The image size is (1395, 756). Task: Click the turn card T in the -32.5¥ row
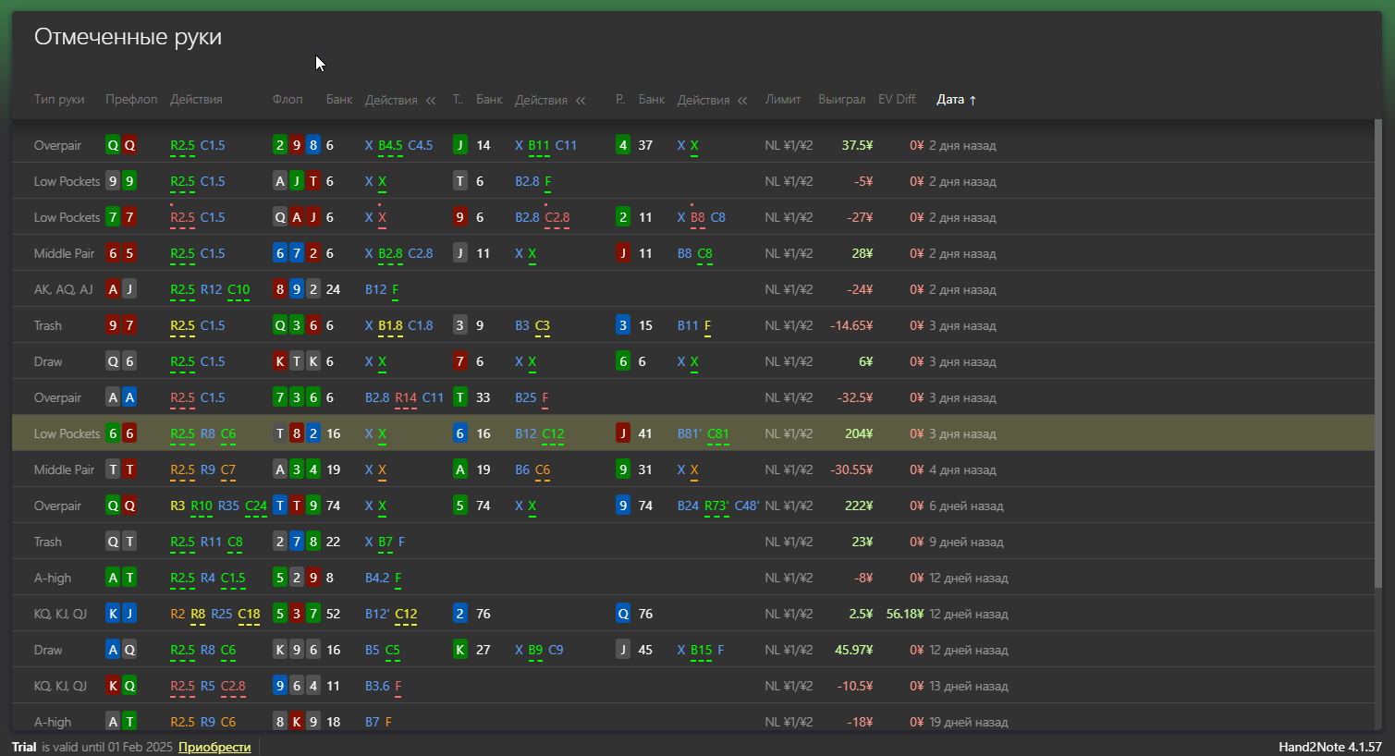coord(460,397)
